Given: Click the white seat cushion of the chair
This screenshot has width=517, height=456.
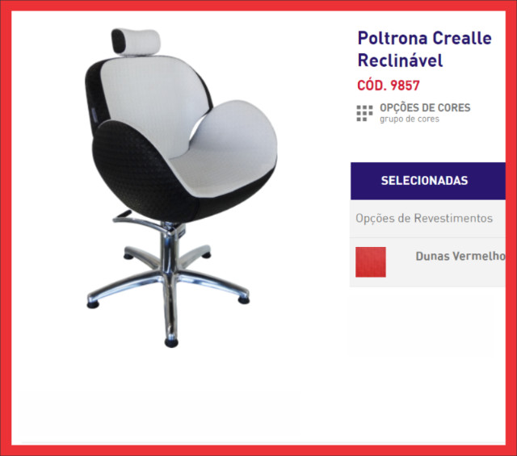Looking at the screenshot, I should click(228, 152).
